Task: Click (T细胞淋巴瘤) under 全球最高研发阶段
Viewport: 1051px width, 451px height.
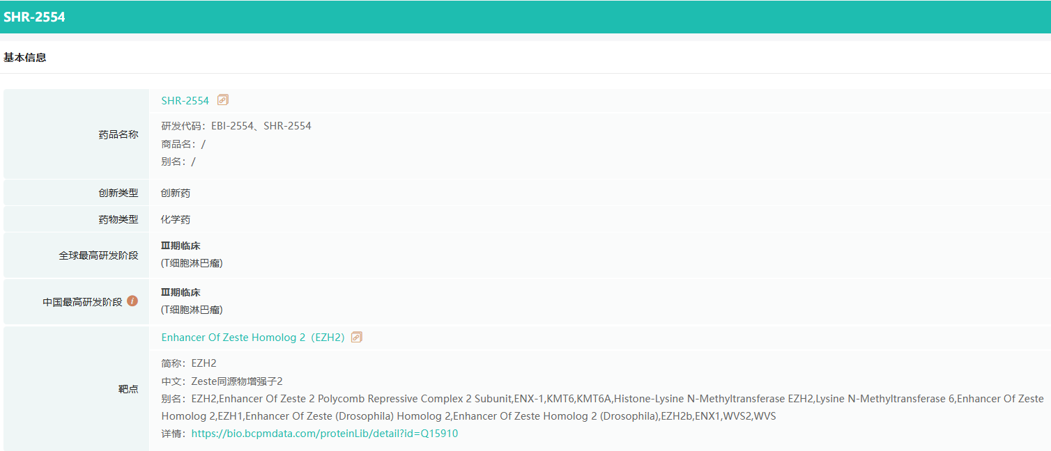Action: tap(192, 263)
